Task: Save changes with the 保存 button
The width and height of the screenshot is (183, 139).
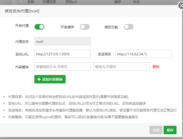Action: 170,130
